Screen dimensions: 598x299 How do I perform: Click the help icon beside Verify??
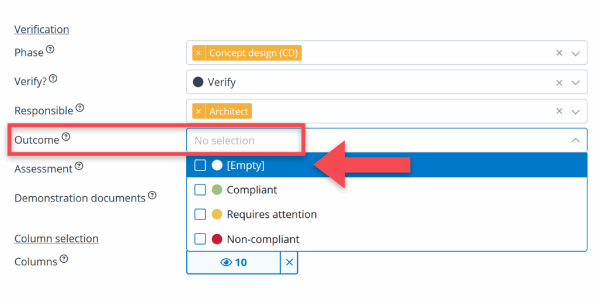coord(53,78)
